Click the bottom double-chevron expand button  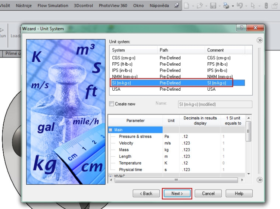[259, 180]
